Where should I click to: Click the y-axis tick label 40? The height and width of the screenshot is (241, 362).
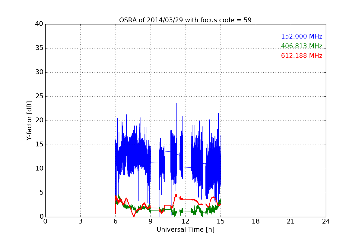(x=39, y=24)
